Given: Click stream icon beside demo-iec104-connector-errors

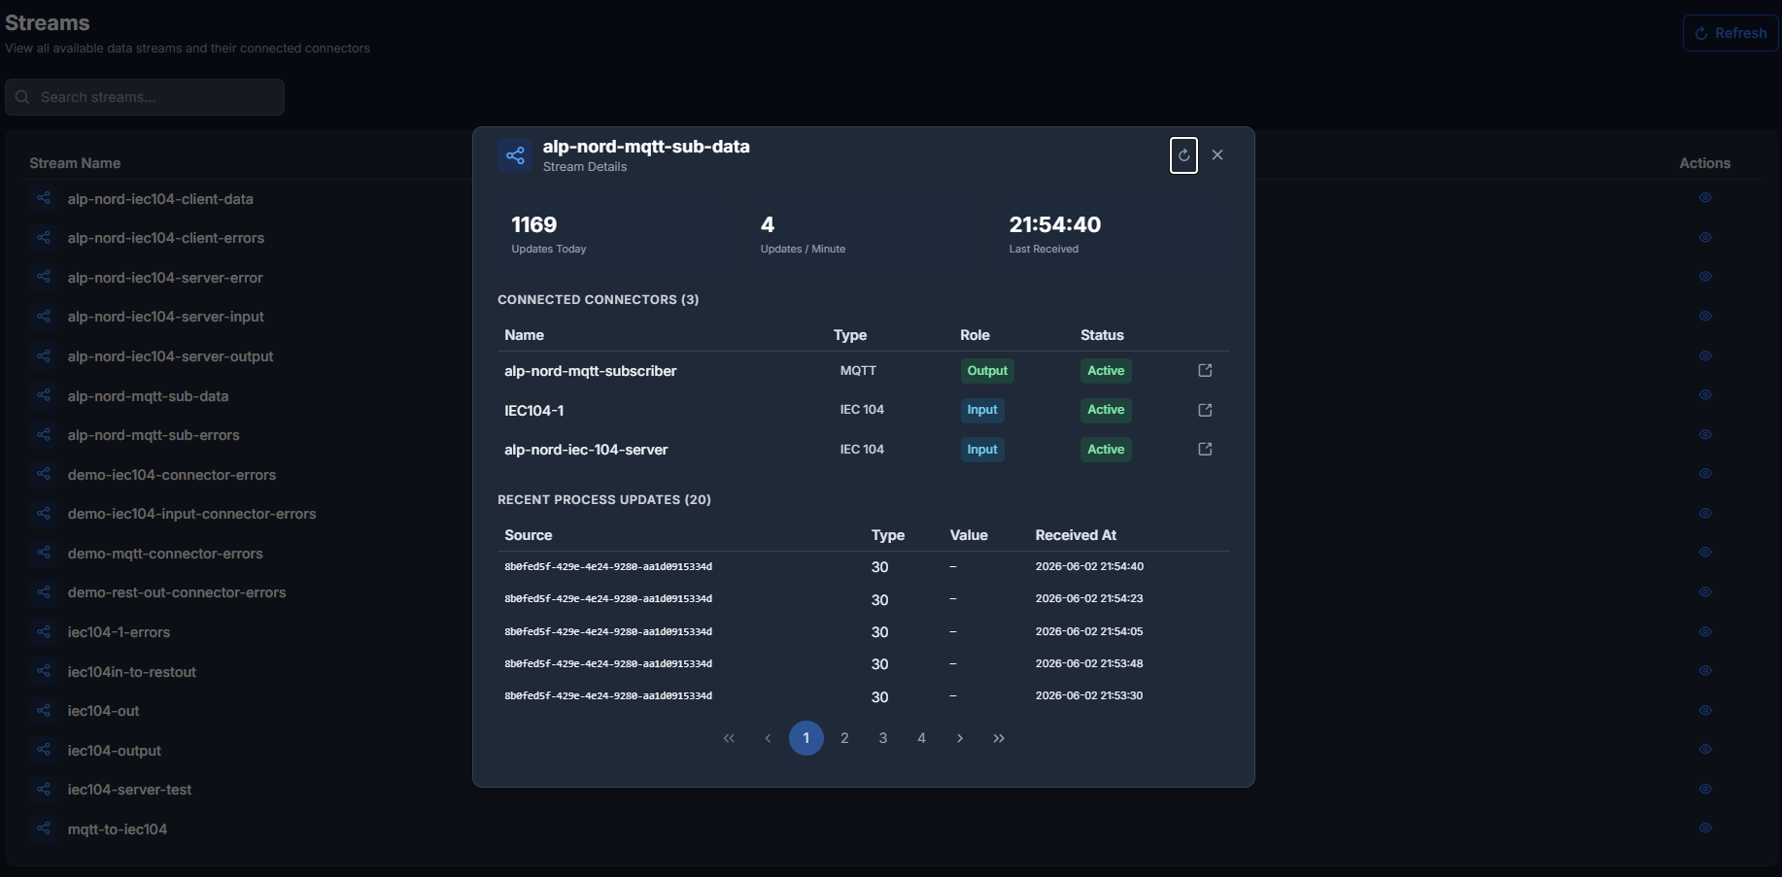Looking at the screenshot, I should point(43,474).
